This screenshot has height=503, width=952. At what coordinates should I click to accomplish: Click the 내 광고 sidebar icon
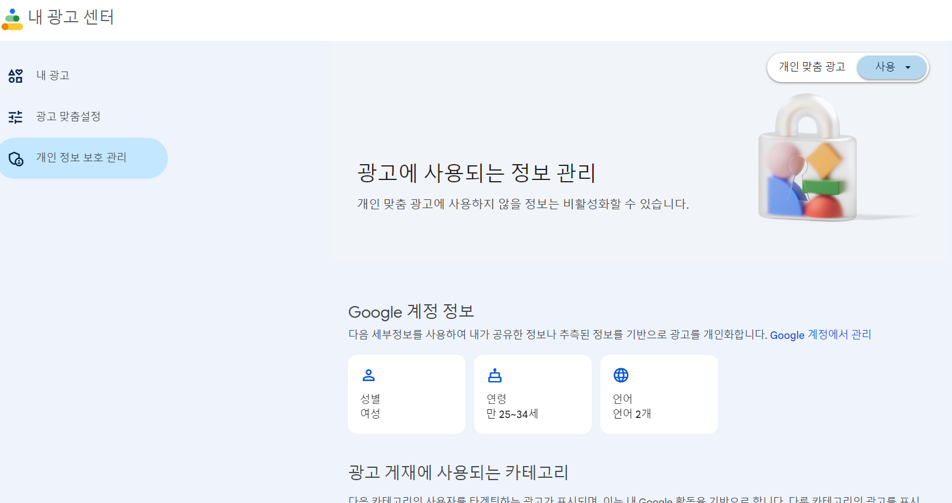click(x=15, y=76)
